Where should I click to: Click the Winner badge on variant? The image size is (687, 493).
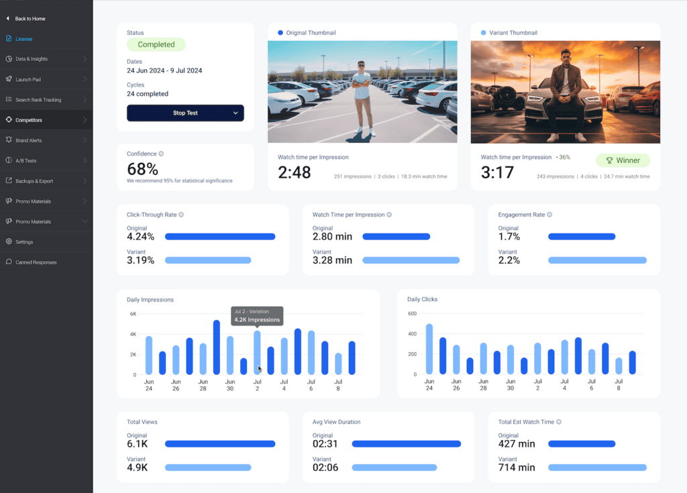[623, 160]
